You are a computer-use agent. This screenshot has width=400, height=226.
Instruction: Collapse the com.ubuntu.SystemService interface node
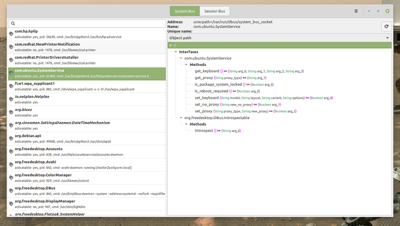click(x=181, y=58)
